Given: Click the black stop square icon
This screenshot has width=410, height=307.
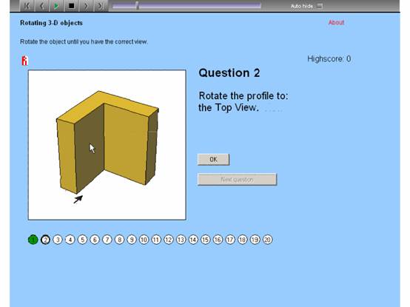Looking at the screenshot, I should coord(71,6).
